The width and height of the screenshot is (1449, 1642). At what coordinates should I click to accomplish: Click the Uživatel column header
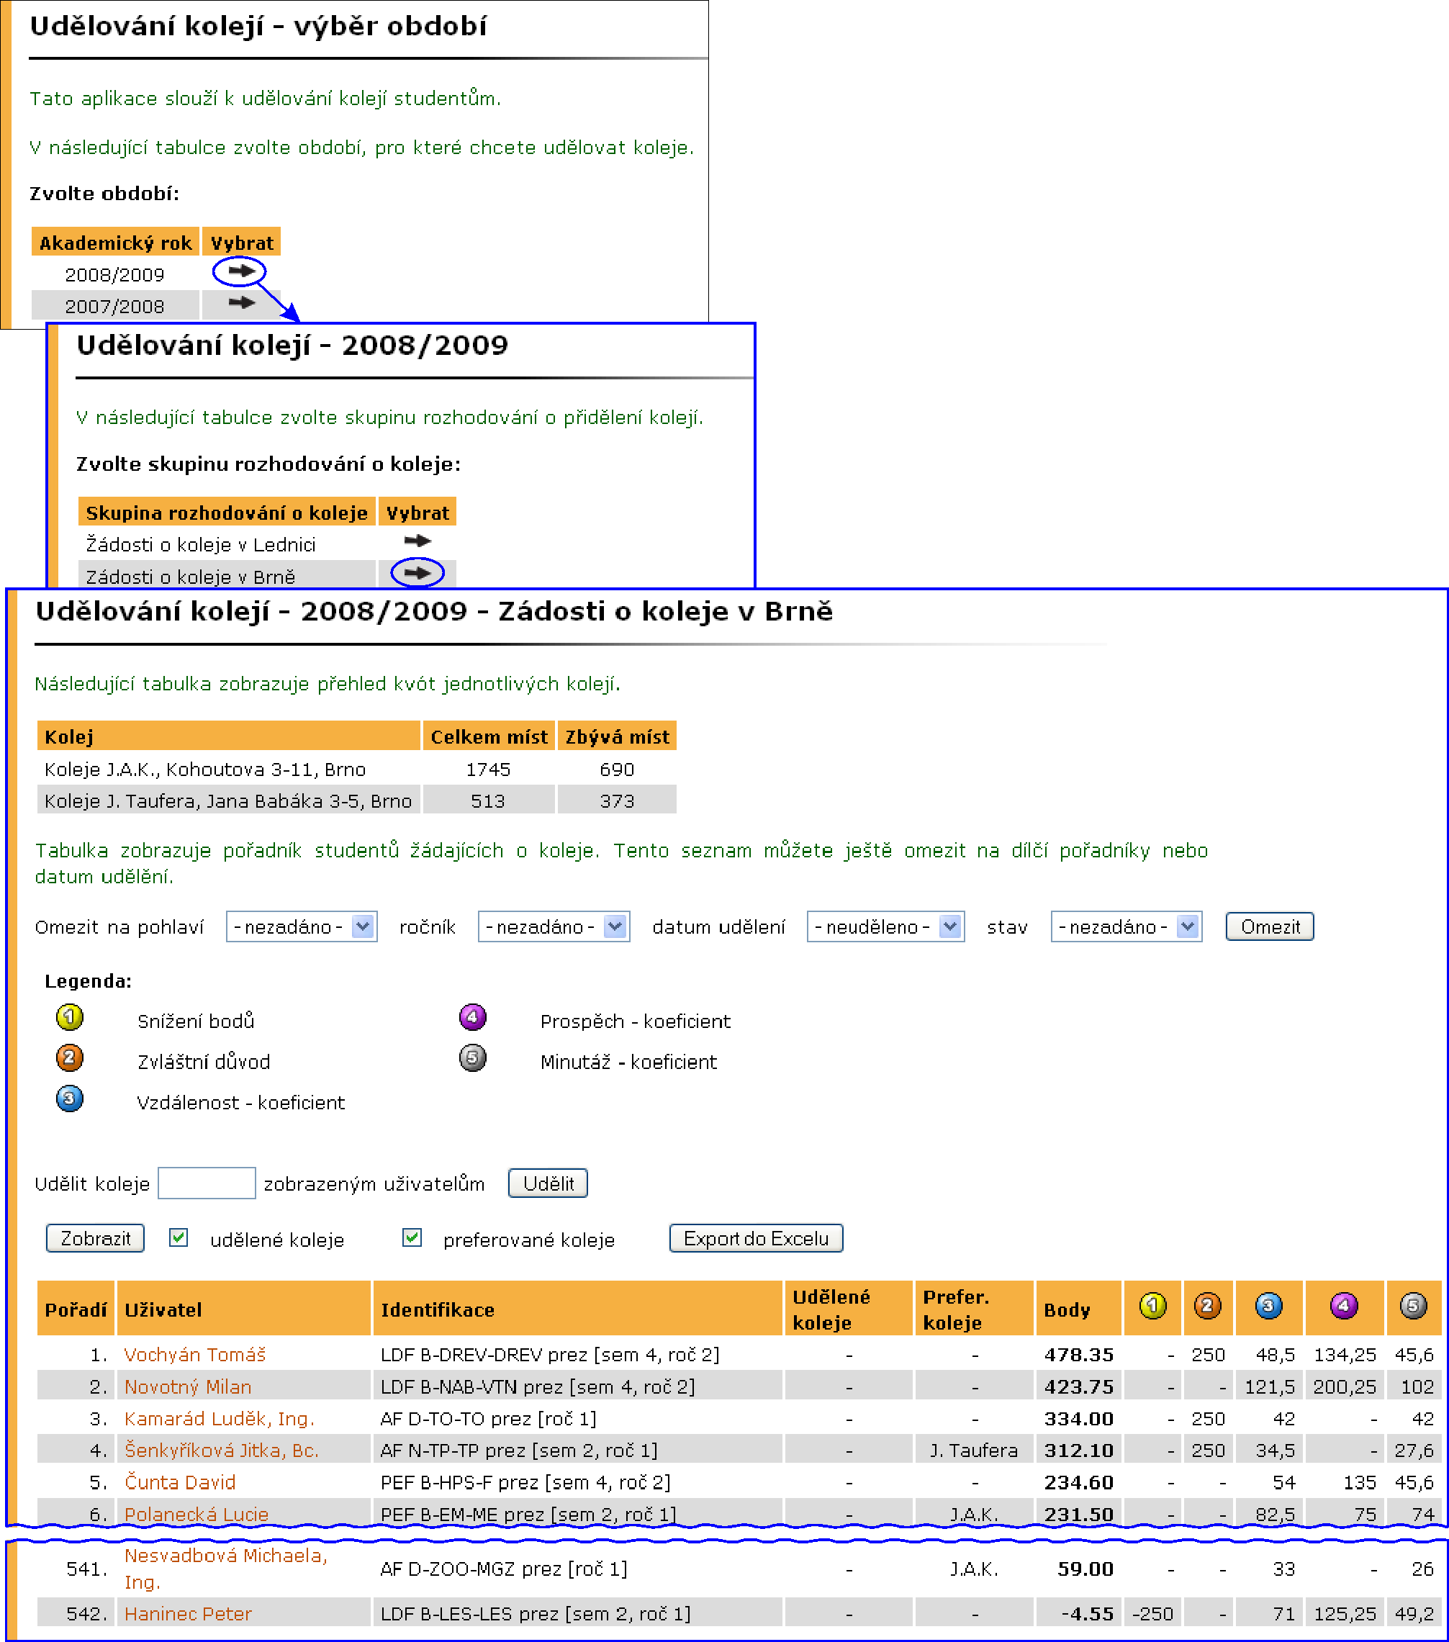pos(243,1309)
